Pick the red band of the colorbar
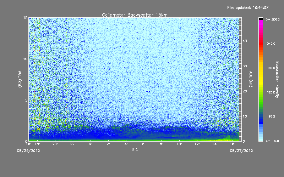 tap(261, 44)
